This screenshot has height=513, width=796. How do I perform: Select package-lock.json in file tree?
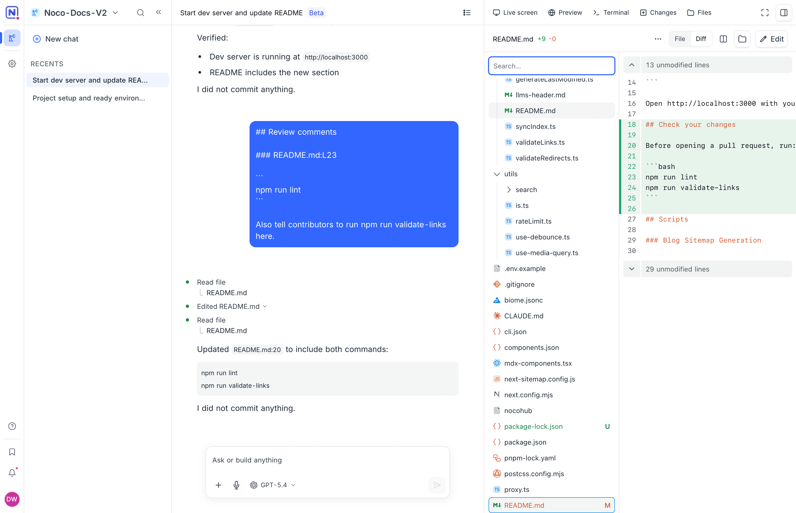551,426
